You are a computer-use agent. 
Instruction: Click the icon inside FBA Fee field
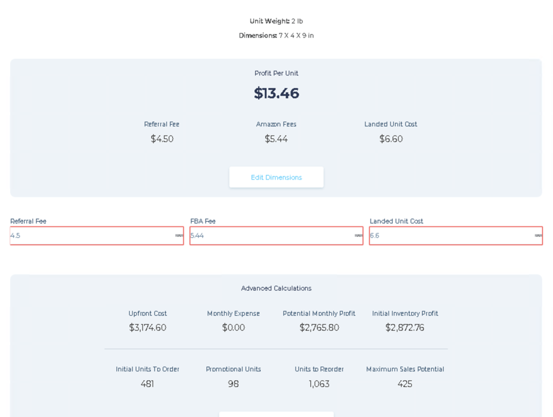click(x=359, y=236)
